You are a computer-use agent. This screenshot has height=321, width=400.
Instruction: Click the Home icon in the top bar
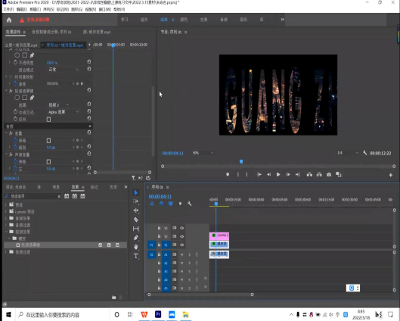tap(9, 20)
